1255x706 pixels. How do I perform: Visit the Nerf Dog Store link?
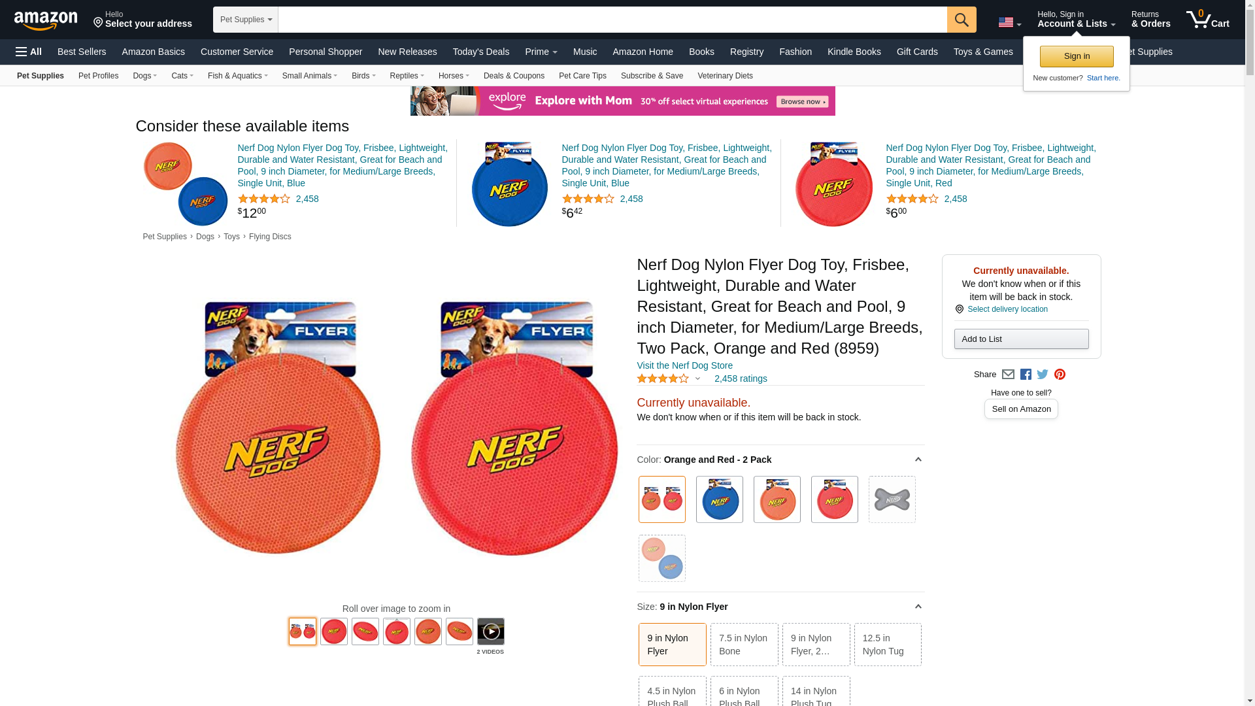pos(684,365)
